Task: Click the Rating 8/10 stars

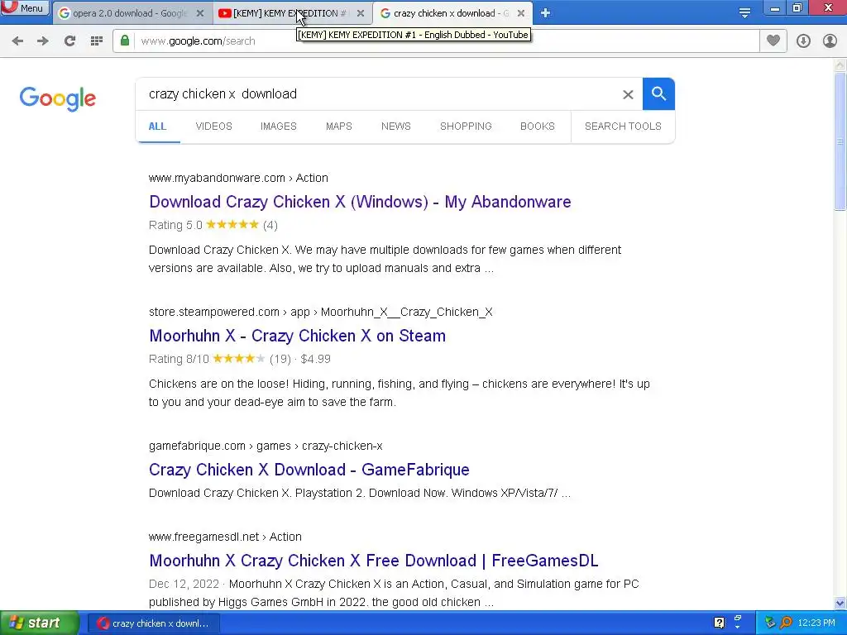Action: click(239, 359)
